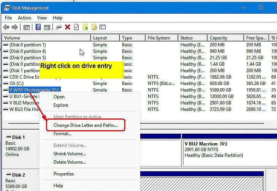
Task: Click the drive icon beside W BU3 File History
Action: (x=6, y=109)
